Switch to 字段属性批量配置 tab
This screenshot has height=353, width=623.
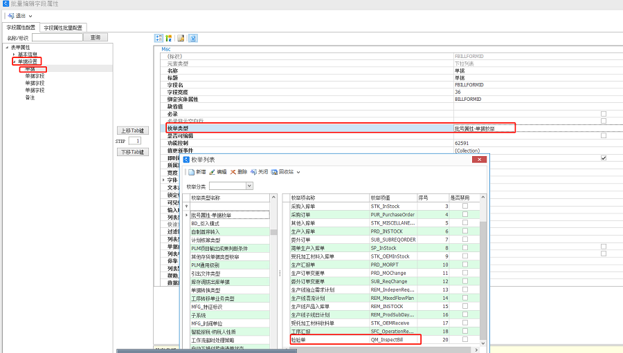click(62, 28)
